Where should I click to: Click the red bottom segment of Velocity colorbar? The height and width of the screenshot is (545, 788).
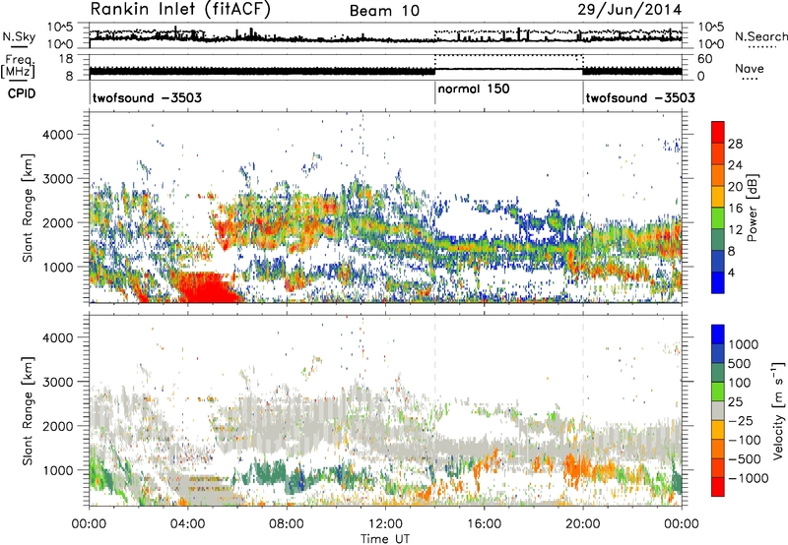click(x=718, y=487)
